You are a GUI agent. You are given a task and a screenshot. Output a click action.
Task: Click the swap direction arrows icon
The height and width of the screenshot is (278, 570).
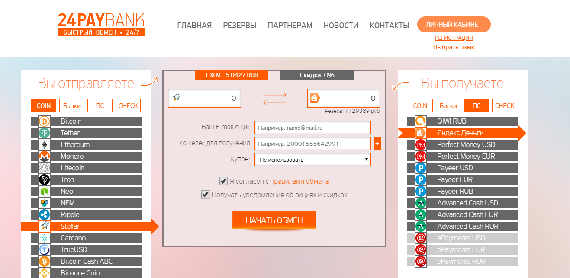274,98
